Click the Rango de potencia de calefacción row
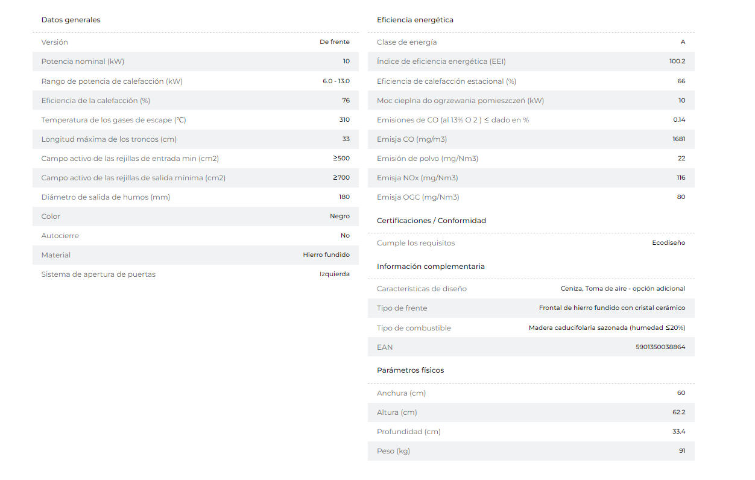Viewport: 755px width, 480px height. click(195, 81)
